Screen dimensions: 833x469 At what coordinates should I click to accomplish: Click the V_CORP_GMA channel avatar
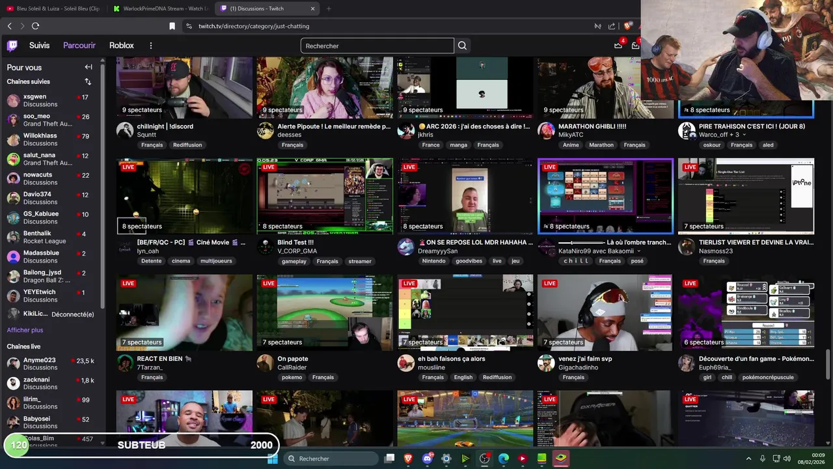pos(265,246)
